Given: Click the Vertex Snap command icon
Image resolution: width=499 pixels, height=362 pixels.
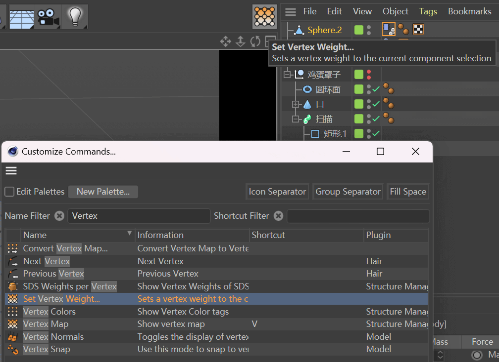Looking at the screenshot, I should (13, 349).
